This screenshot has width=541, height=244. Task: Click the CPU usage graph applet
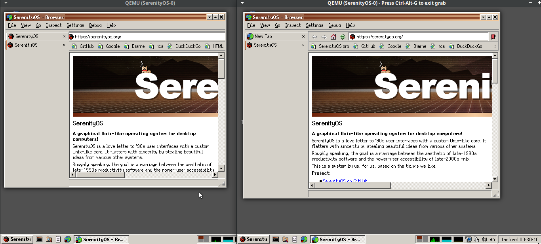click(434, 239)
